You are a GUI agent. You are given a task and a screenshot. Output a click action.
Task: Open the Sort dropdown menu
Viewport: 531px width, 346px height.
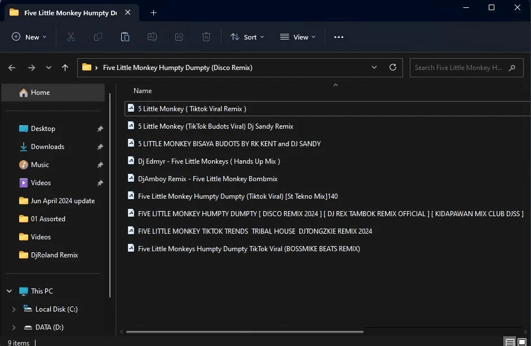tap(247, 37)
